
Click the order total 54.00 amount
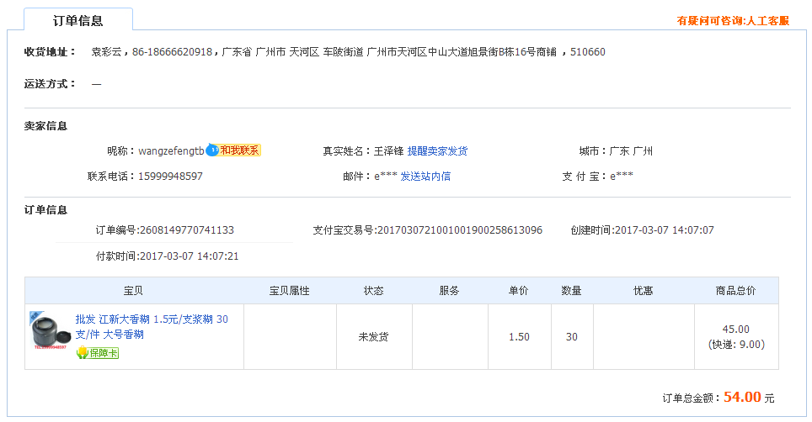click(741, 397)
